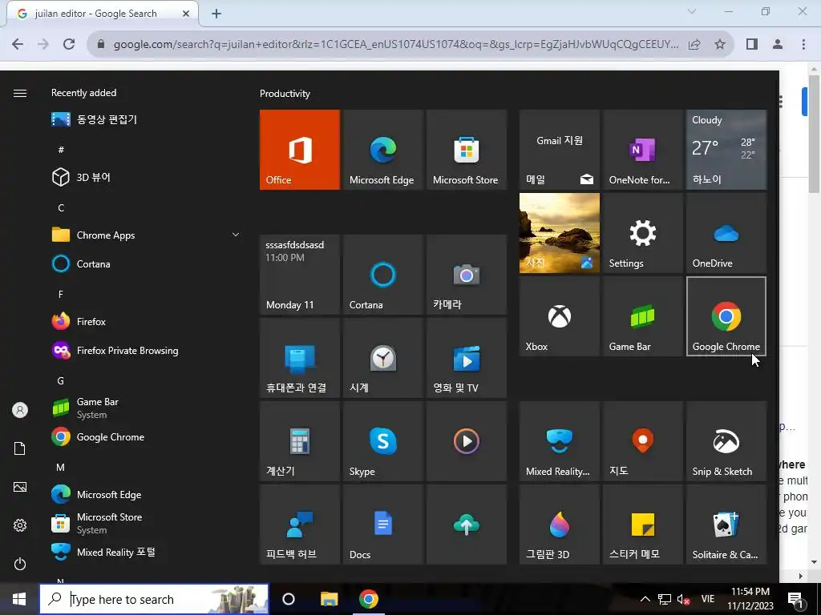The image size is (821, 615).
Task: Open the Solitaire & Ca... tile
Action: point(726,524)
